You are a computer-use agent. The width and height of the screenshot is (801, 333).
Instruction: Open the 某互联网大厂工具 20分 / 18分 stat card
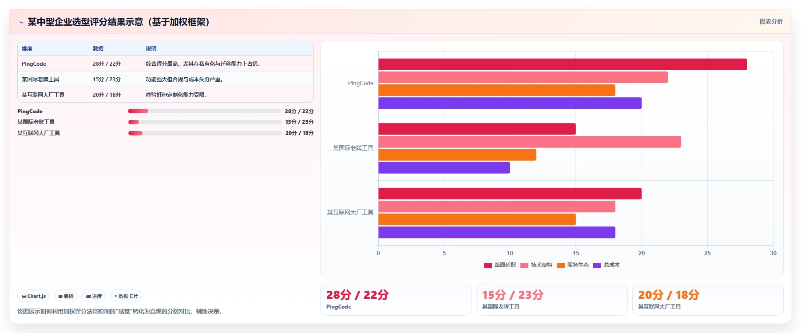(x=708, y=299)
